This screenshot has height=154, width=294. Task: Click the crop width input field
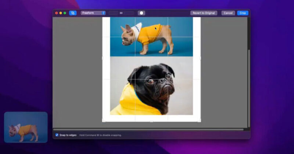pyautogui.click(x=114, y=13)
